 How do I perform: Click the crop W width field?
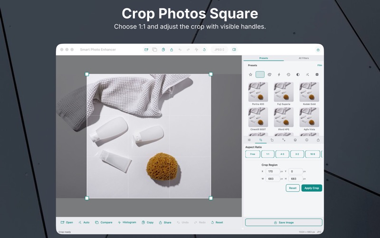tap(273, 179)
